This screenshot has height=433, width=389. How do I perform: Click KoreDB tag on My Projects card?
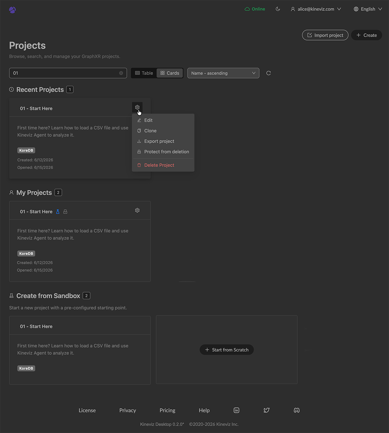pyautogui.click(x=26, y=253)
